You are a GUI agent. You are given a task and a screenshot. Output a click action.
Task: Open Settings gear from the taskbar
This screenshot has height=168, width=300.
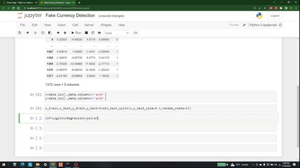pos(45,165)
